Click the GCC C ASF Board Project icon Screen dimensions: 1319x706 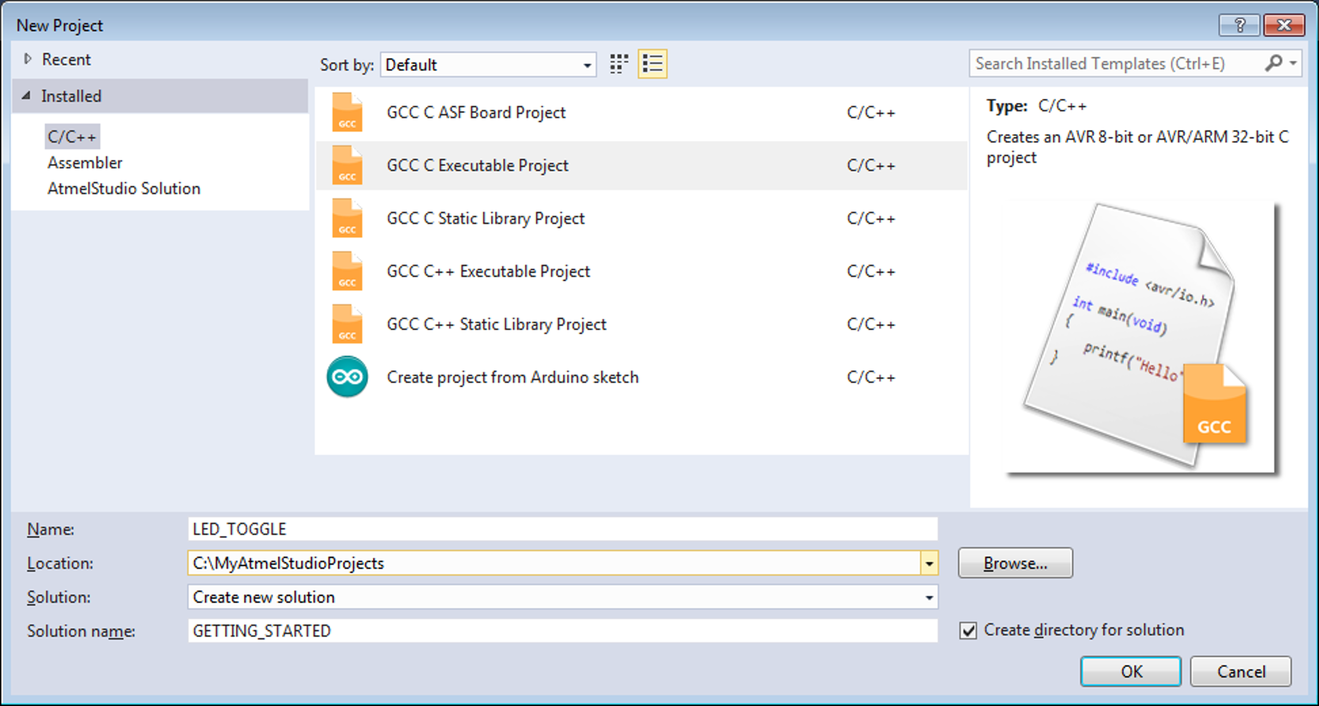(347, 112)
